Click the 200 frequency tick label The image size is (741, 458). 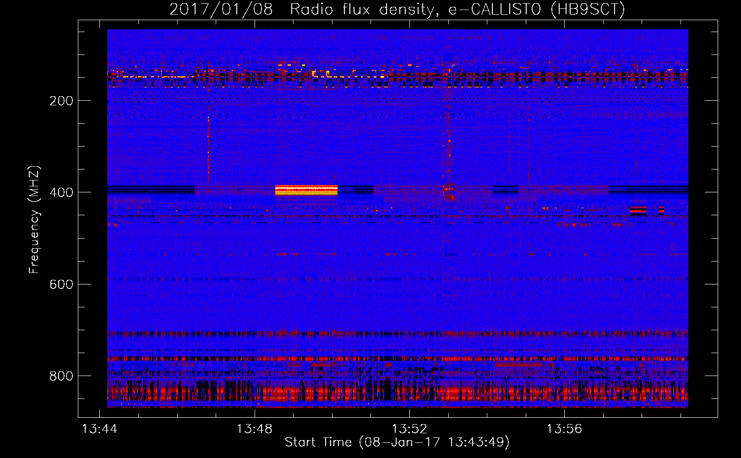click(x=61, y=101)
